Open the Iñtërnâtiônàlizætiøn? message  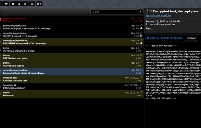72,86
